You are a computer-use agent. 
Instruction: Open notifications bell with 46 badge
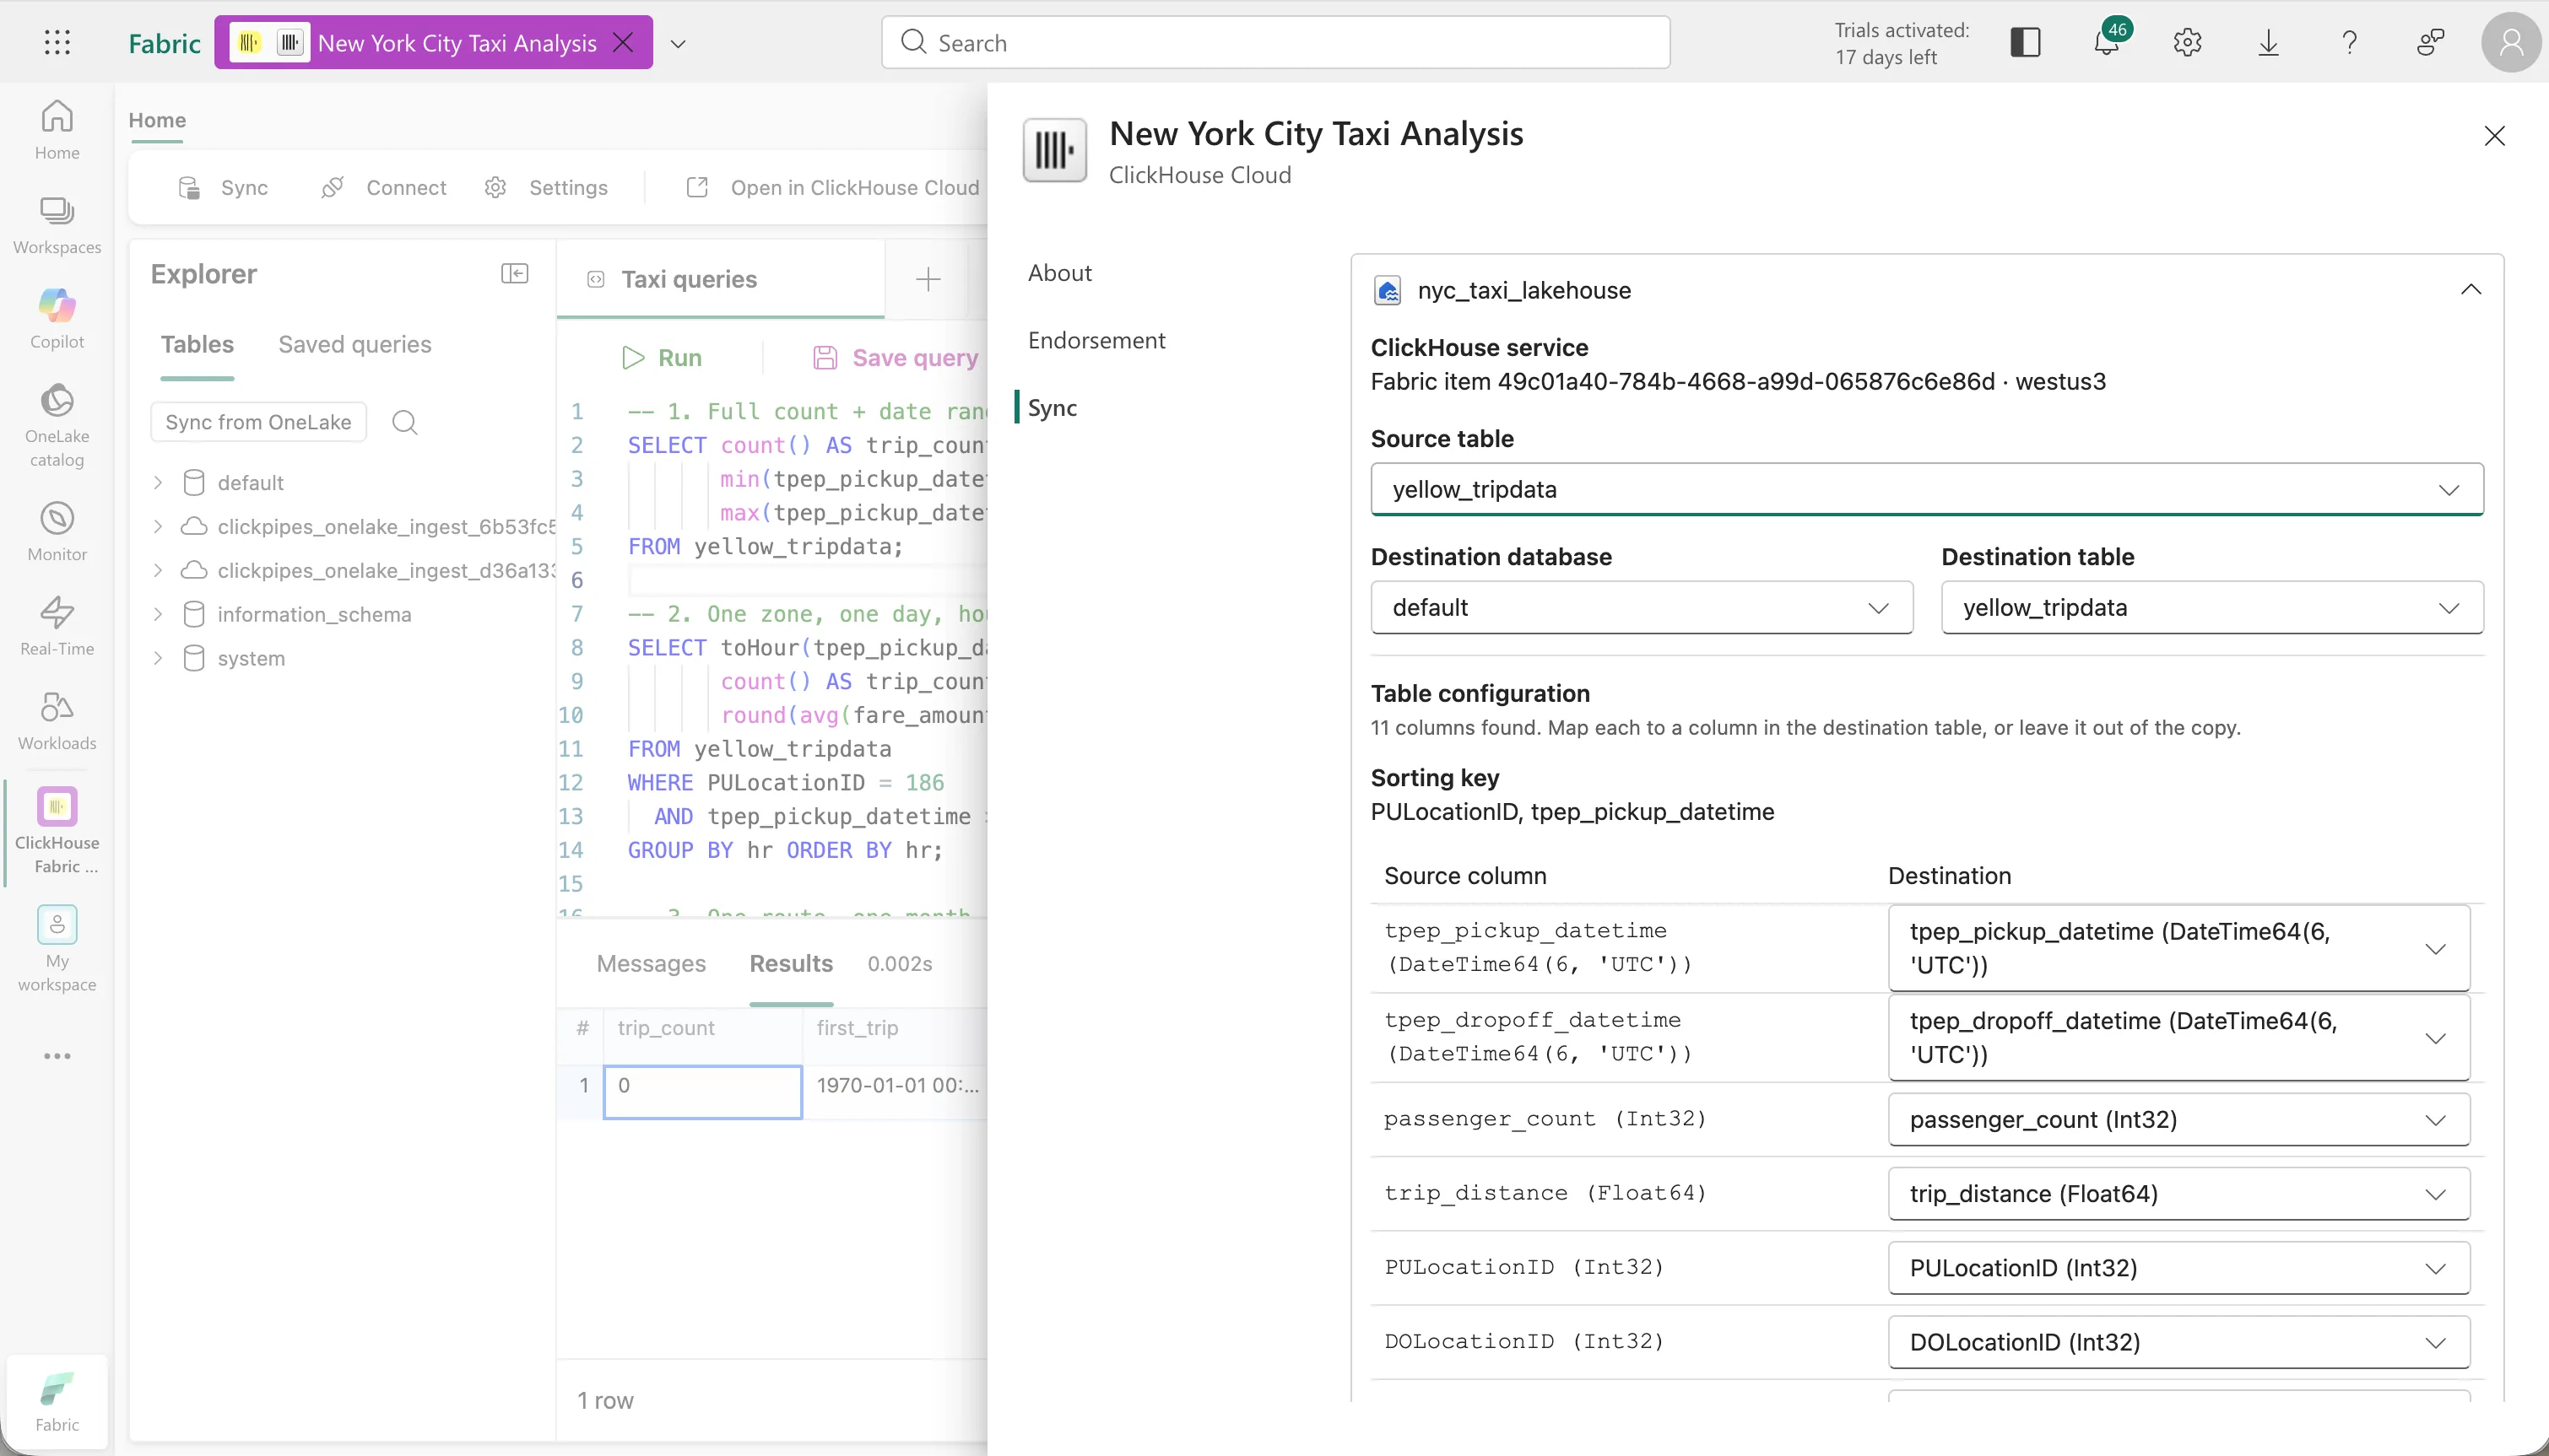2108,42
